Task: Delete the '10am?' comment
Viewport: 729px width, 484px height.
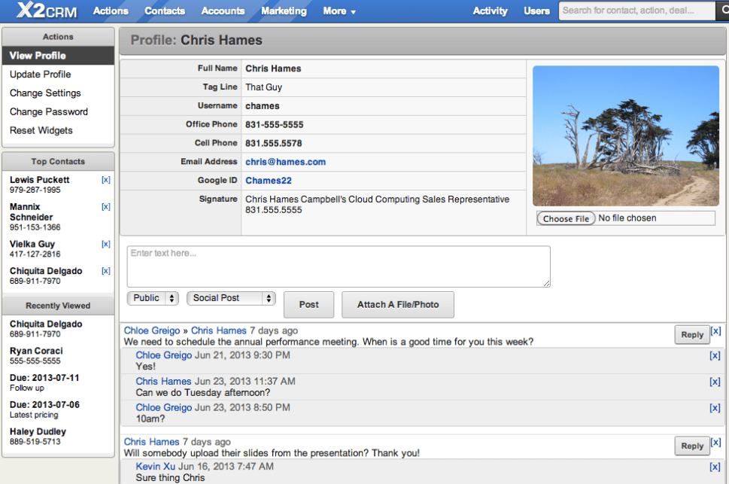Action: tap(715, 408)
